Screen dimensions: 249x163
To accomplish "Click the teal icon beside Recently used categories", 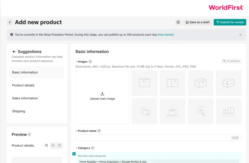I will click(74, 154).
